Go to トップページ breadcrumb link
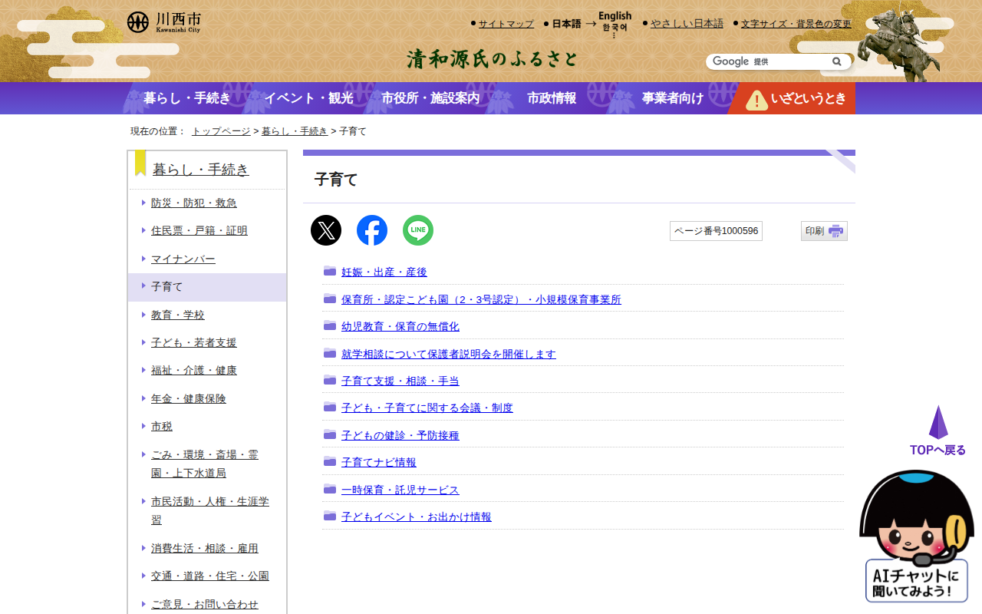 (x=221, y=131)
